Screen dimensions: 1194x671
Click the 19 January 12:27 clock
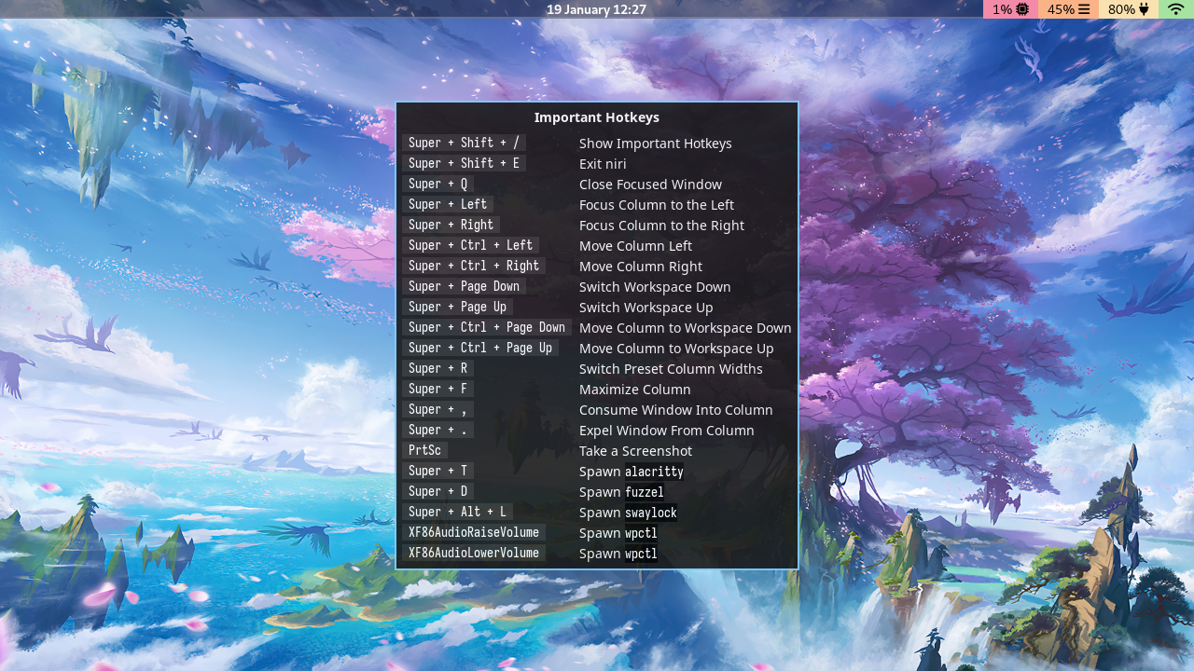point(596,9)
